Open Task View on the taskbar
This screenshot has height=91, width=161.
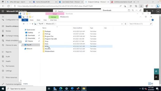(x=49, y=89)
